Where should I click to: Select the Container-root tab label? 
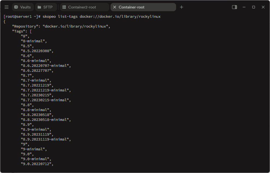tap(131, 7)
